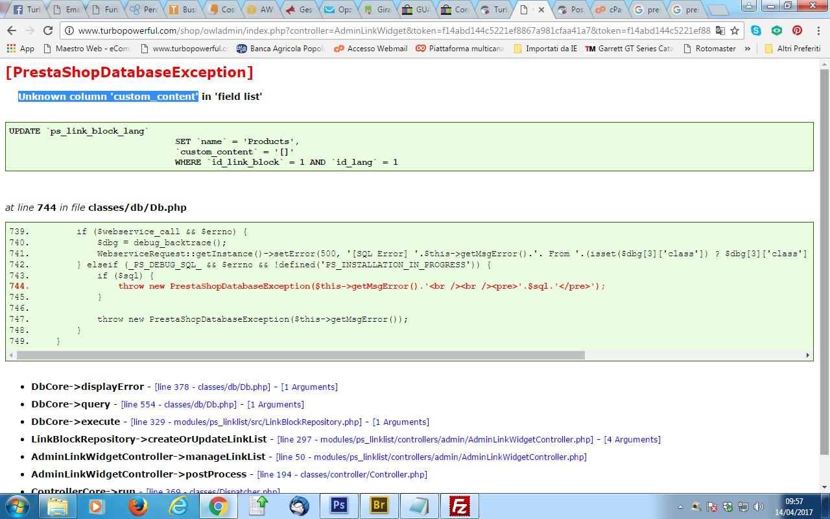Open 'Maestro Web - eCom' bookmark
The height and width of the screenshot is (519, 830).
[87, 49]
